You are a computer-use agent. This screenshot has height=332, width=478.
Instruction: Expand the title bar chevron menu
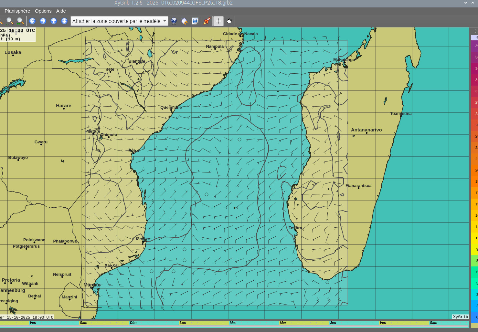pos(466,3)
